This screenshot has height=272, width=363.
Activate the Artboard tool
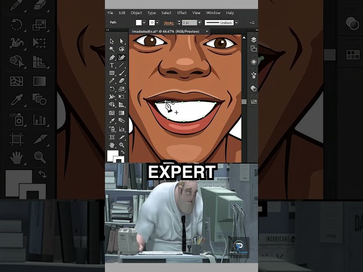pyautogui.click(x=112, y=137)
